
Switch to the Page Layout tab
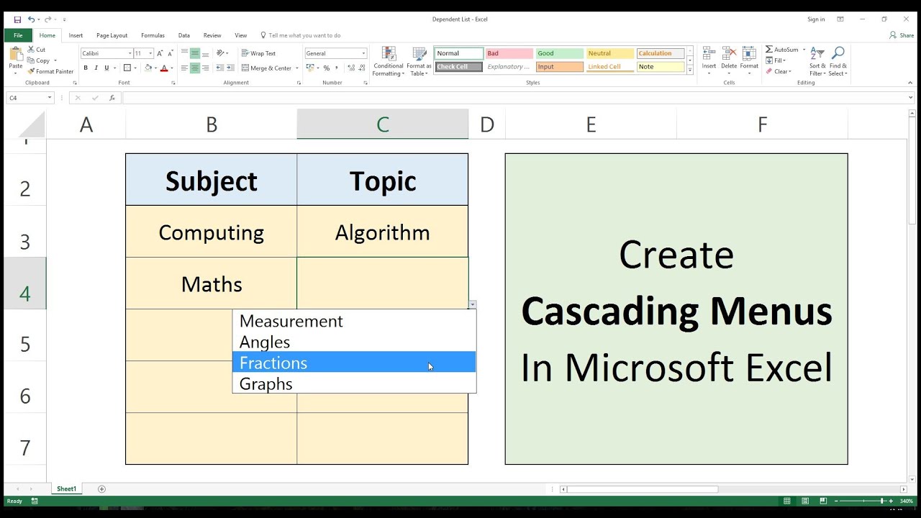(112, 35)
